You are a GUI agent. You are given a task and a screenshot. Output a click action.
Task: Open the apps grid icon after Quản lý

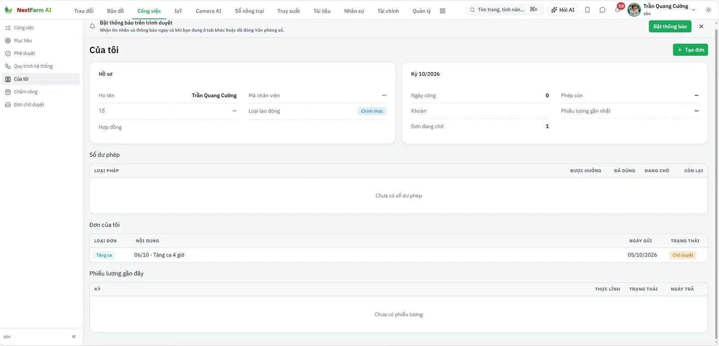(x=443, y=11)
